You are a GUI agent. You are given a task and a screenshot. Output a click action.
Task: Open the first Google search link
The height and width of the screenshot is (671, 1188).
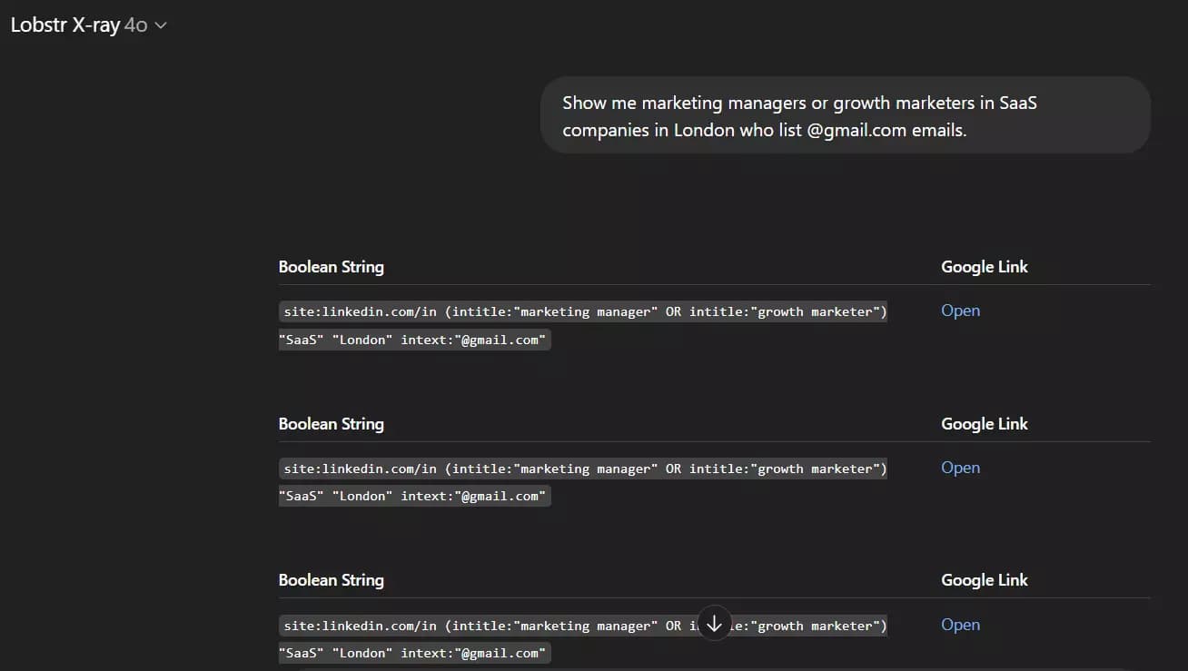(960, 310)
